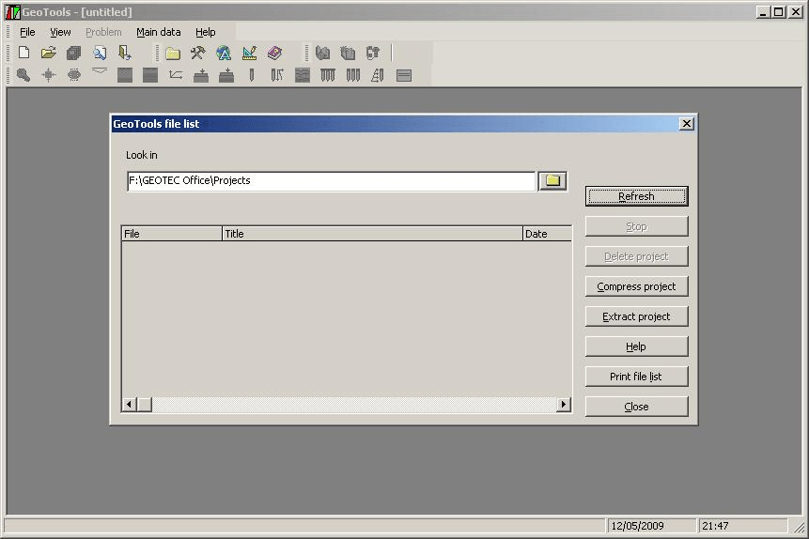Click the status bar time 21:47
The width and height of the screenshot is (809, 539).
(715, 526)
